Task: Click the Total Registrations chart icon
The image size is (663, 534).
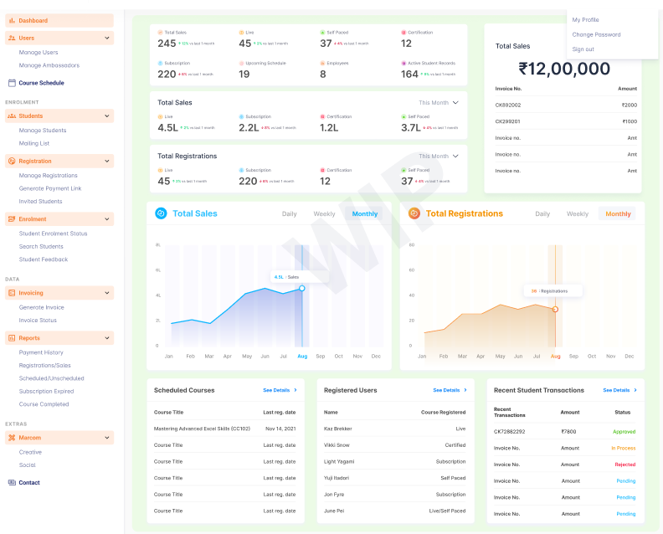Action: (x=414, y=213)
